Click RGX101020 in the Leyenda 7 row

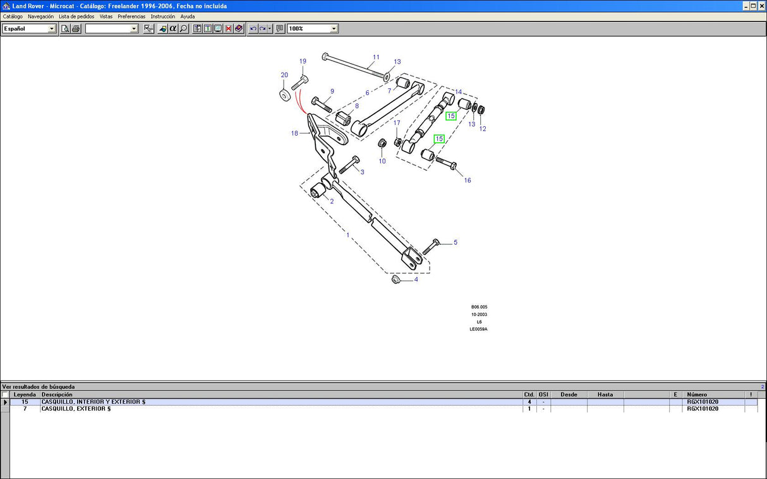coord(703,409)
